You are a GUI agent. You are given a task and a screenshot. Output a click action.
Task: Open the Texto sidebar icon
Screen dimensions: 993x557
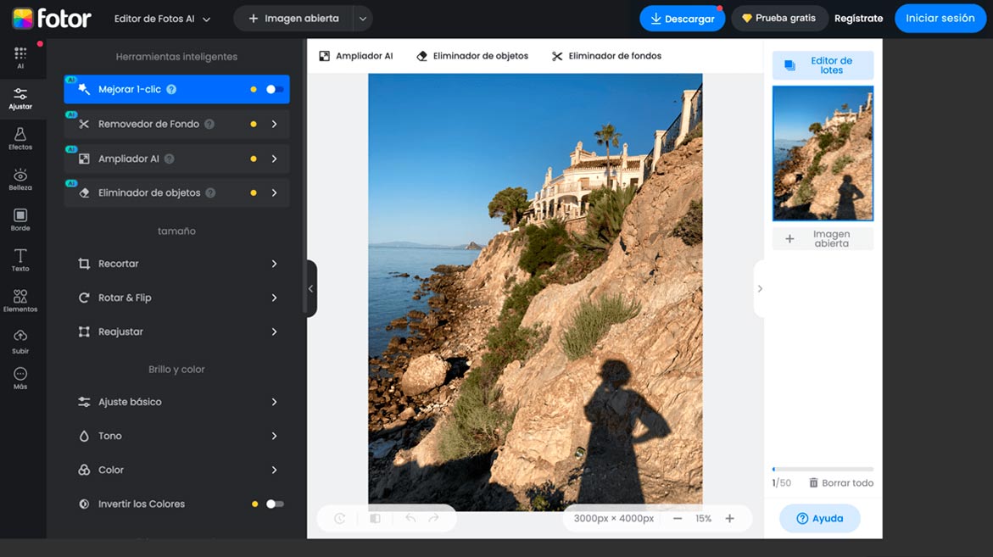click(x=20, y=260)
